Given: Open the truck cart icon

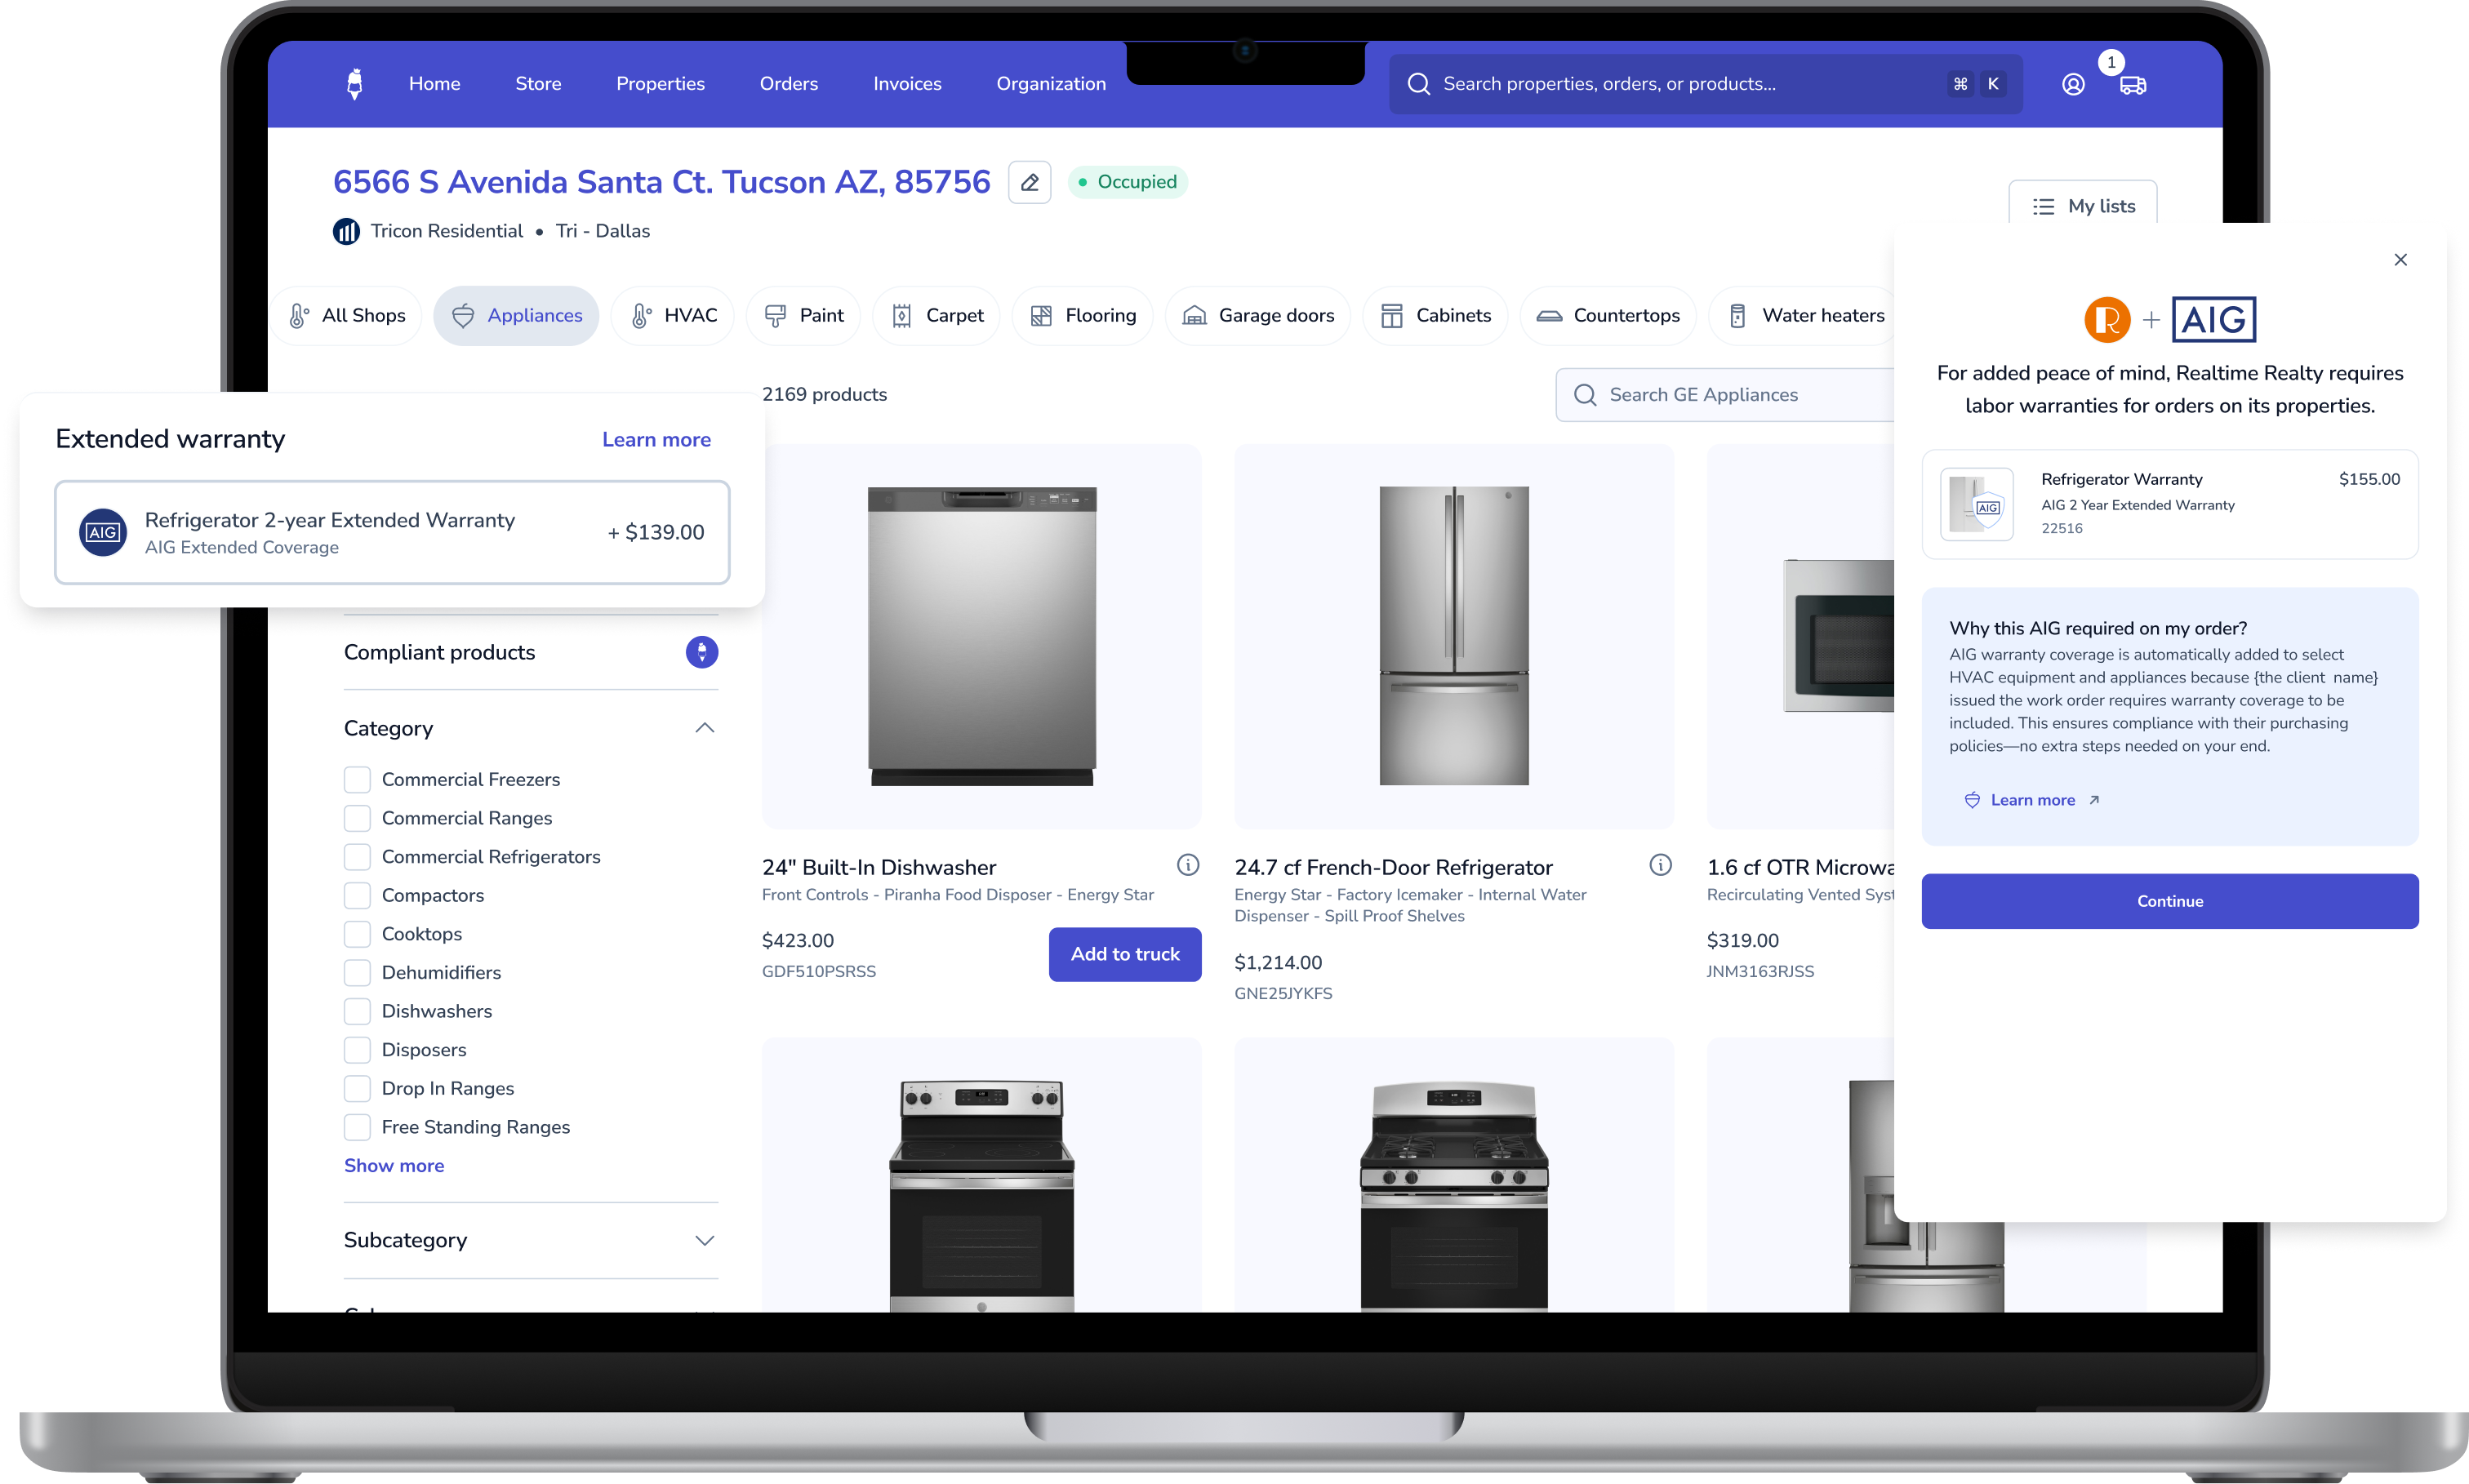Looking at the screenshot, I should 2132,85.
